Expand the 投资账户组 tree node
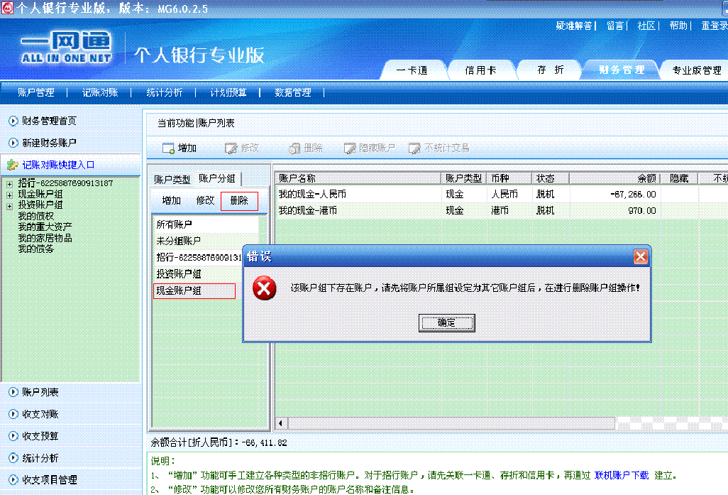This screenshot has width=728, height=495. [x=9, y=205]
